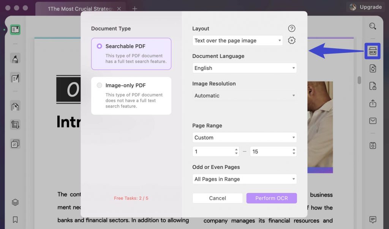
Task: Open the Search panel on right sidebar
Action: pyautogui.click(x=372, y=26)
